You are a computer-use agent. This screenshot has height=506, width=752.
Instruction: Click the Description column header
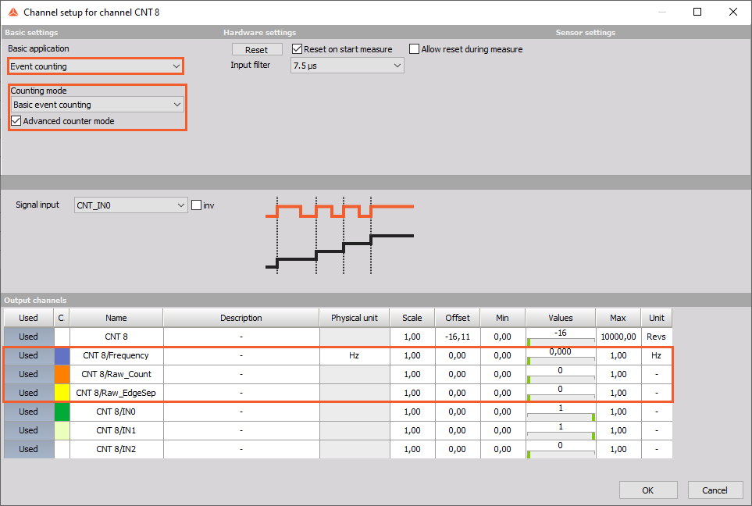pos(241,318)
